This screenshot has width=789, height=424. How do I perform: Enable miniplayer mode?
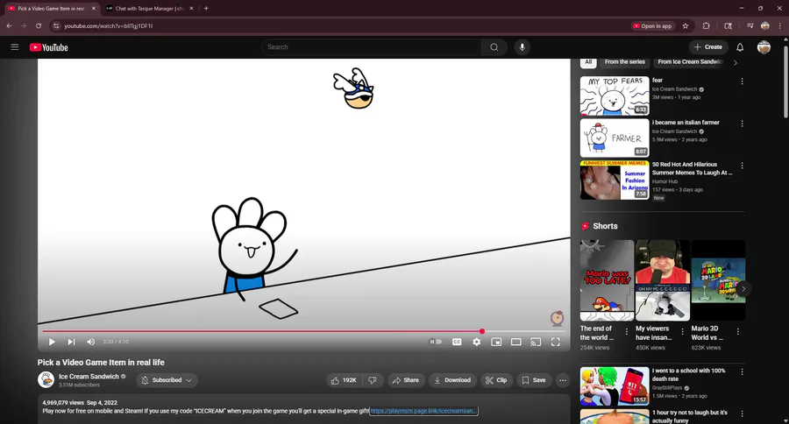tap(496, 342)
